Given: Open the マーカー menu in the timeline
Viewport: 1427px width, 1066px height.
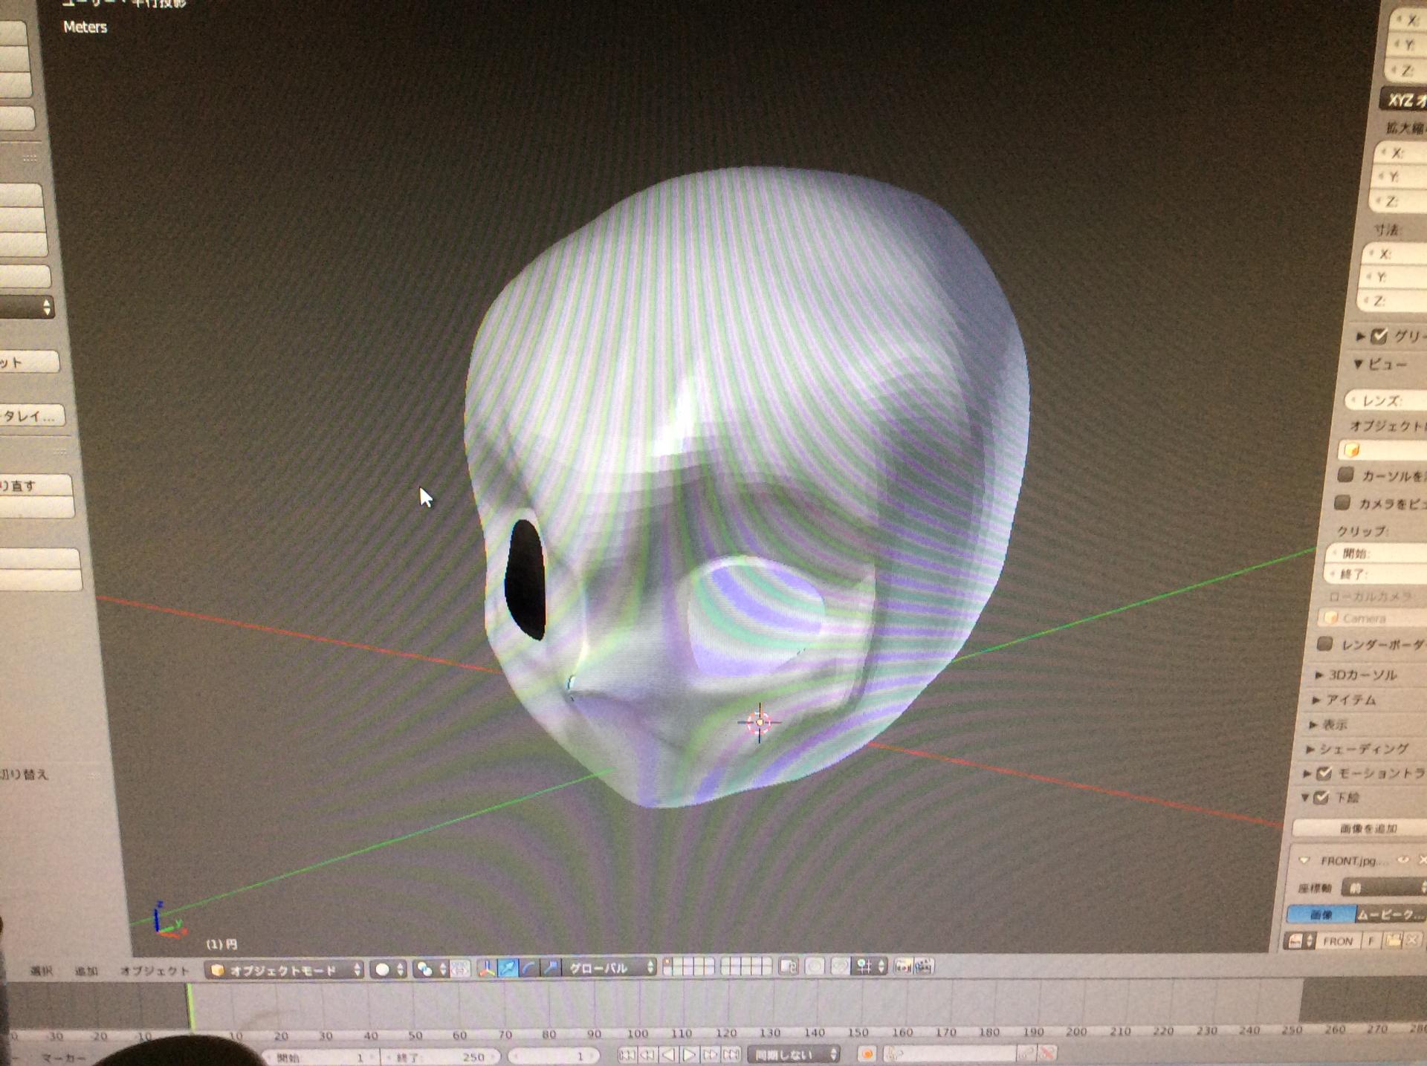Looking at the screenshot, I should tap(64, 1057).
